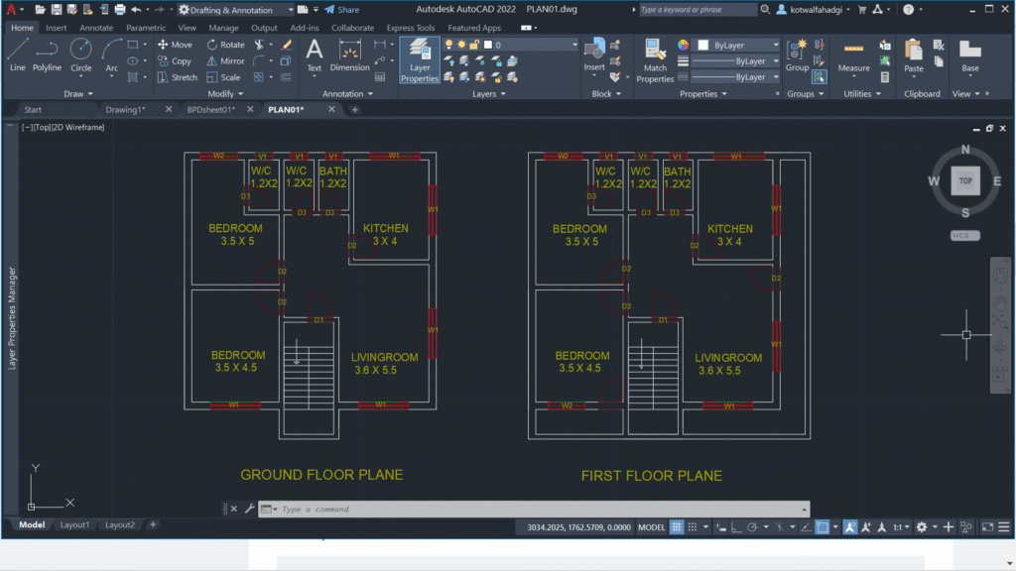This screenshot has width=1016, height=571.
Task: Click the Open file folder icon
Action: [x=40, y=10]
